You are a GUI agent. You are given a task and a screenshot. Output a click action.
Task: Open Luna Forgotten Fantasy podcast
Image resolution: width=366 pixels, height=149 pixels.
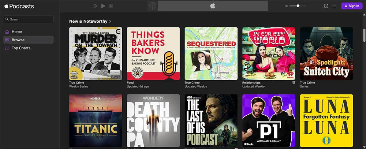click(x=326, y=120)
